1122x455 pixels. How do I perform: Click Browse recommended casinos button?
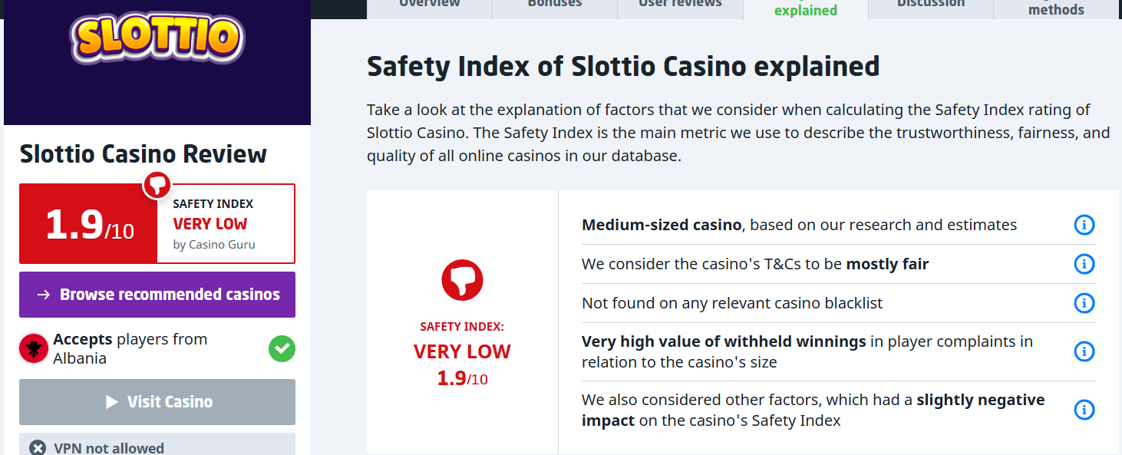pos(157,295)
